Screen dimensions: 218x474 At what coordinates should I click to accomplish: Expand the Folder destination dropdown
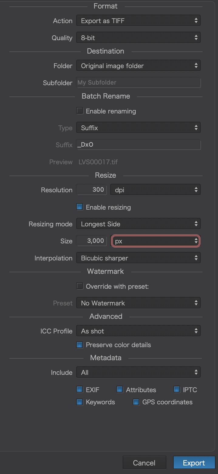[x=138, y=66]
